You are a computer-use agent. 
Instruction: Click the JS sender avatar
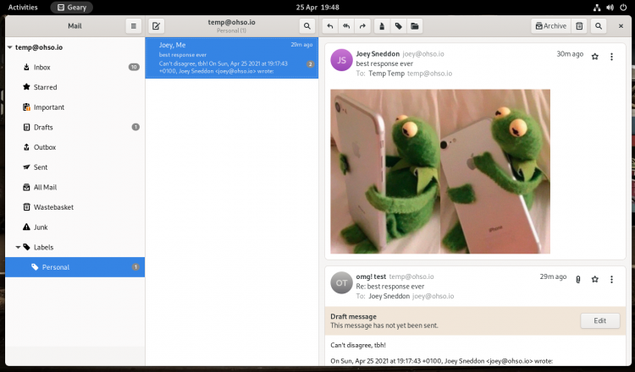[x=341, y=60]
